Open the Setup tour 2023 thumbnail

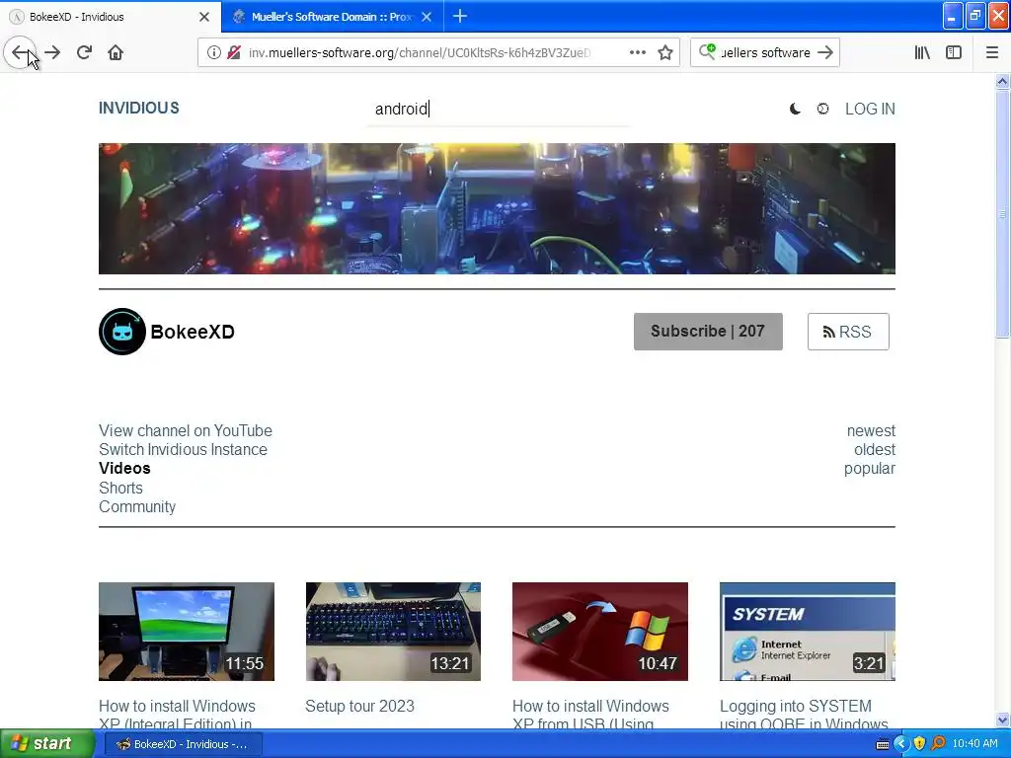click(x=393, y=631)
